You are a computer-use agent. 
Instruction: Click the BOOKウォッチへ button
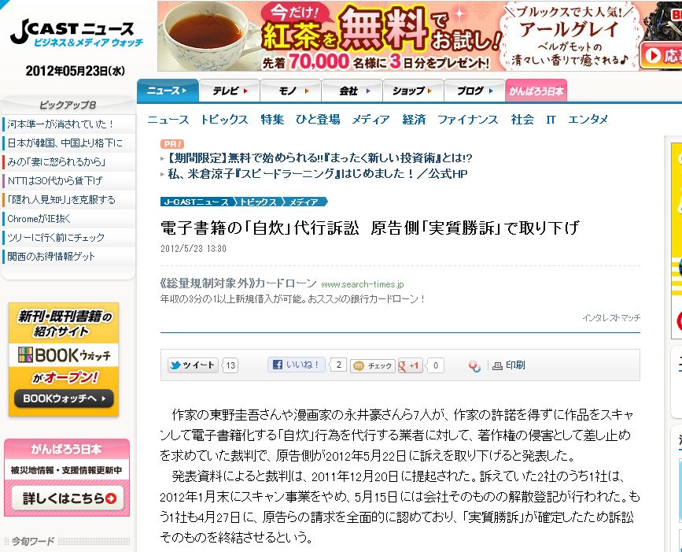(64, 398)
